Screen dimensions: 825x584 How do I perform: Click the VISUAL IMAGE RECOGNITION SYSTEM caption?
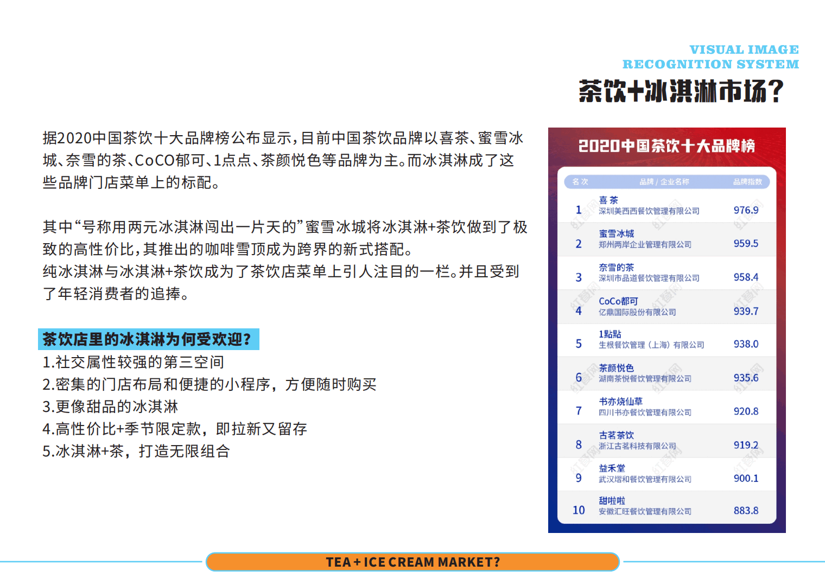[711, 57]
